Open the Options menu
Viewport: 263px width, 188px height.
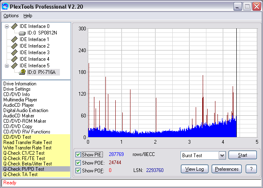pyautogui.click(x=11, y=16)
